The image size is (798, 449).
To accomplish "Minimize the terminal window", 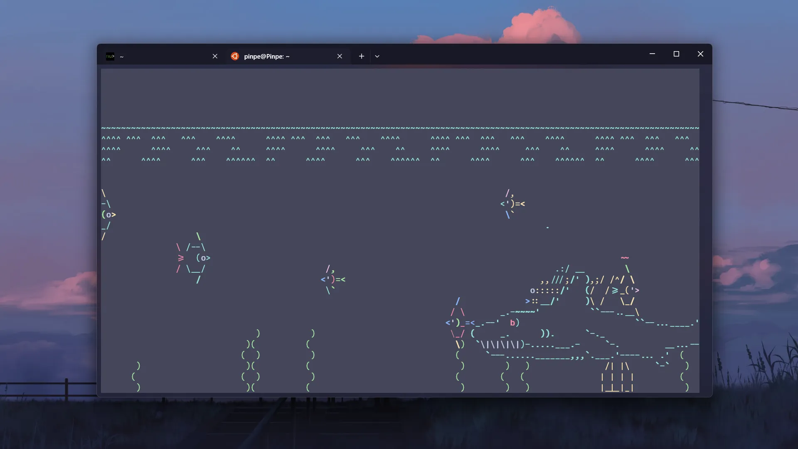I will [x=652, y=54].
